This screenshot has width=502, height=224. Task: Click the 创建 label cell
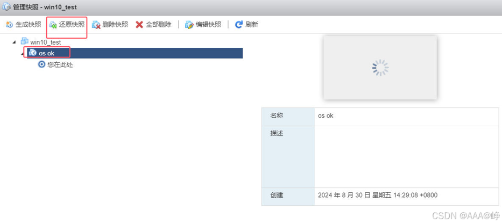click(x=288, y=196)
